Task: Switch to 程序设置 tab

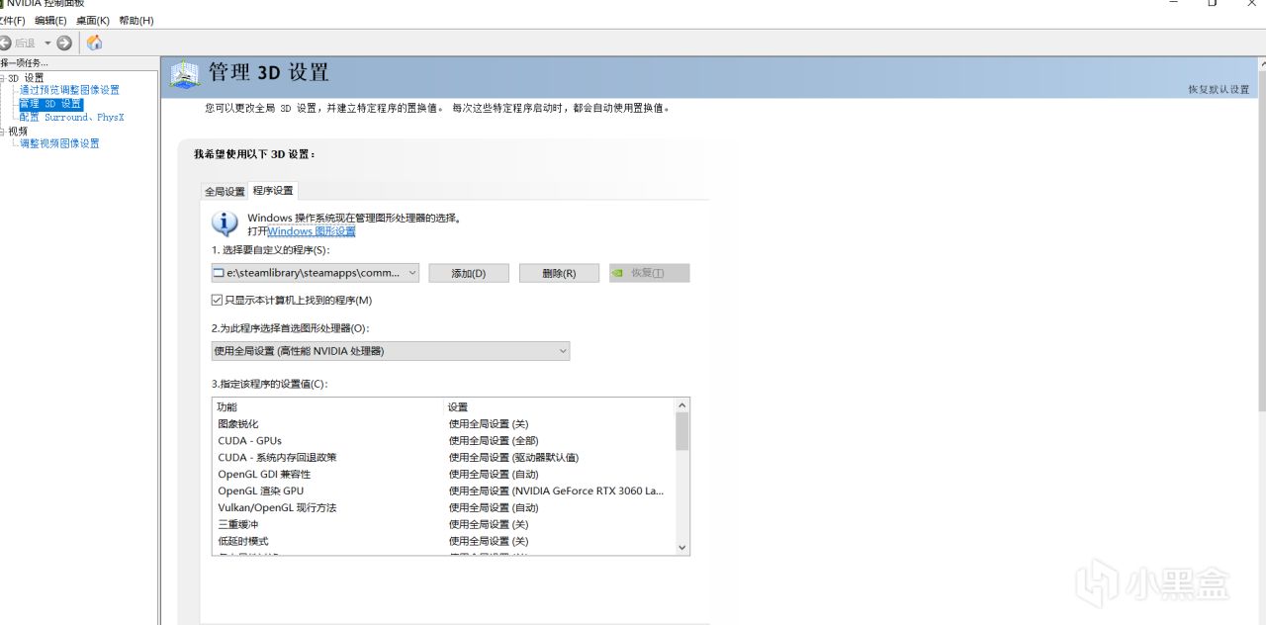Action: click(x=273, y=190)
